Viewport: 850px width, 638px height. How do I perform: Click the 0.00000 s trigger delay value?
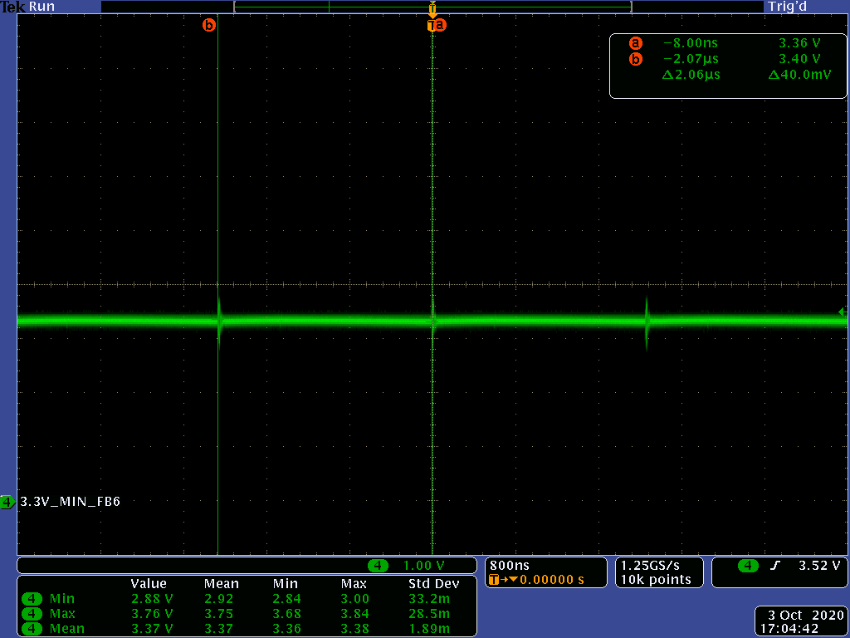tap(552, 580)
